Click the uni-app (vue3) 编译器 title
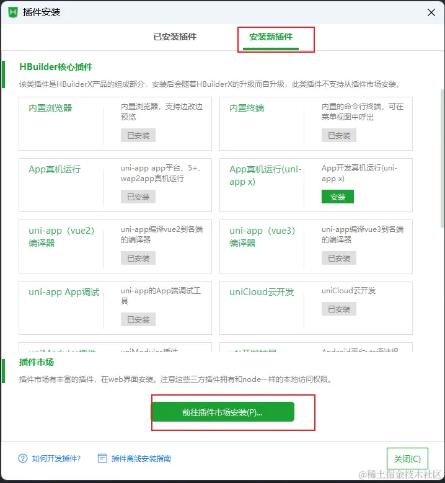The image size is (445, 483). [x=262, y=237]
